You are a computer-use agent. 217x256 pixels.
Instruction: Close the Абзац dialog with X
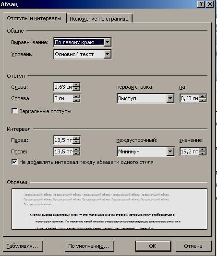(x=210, y=4)
